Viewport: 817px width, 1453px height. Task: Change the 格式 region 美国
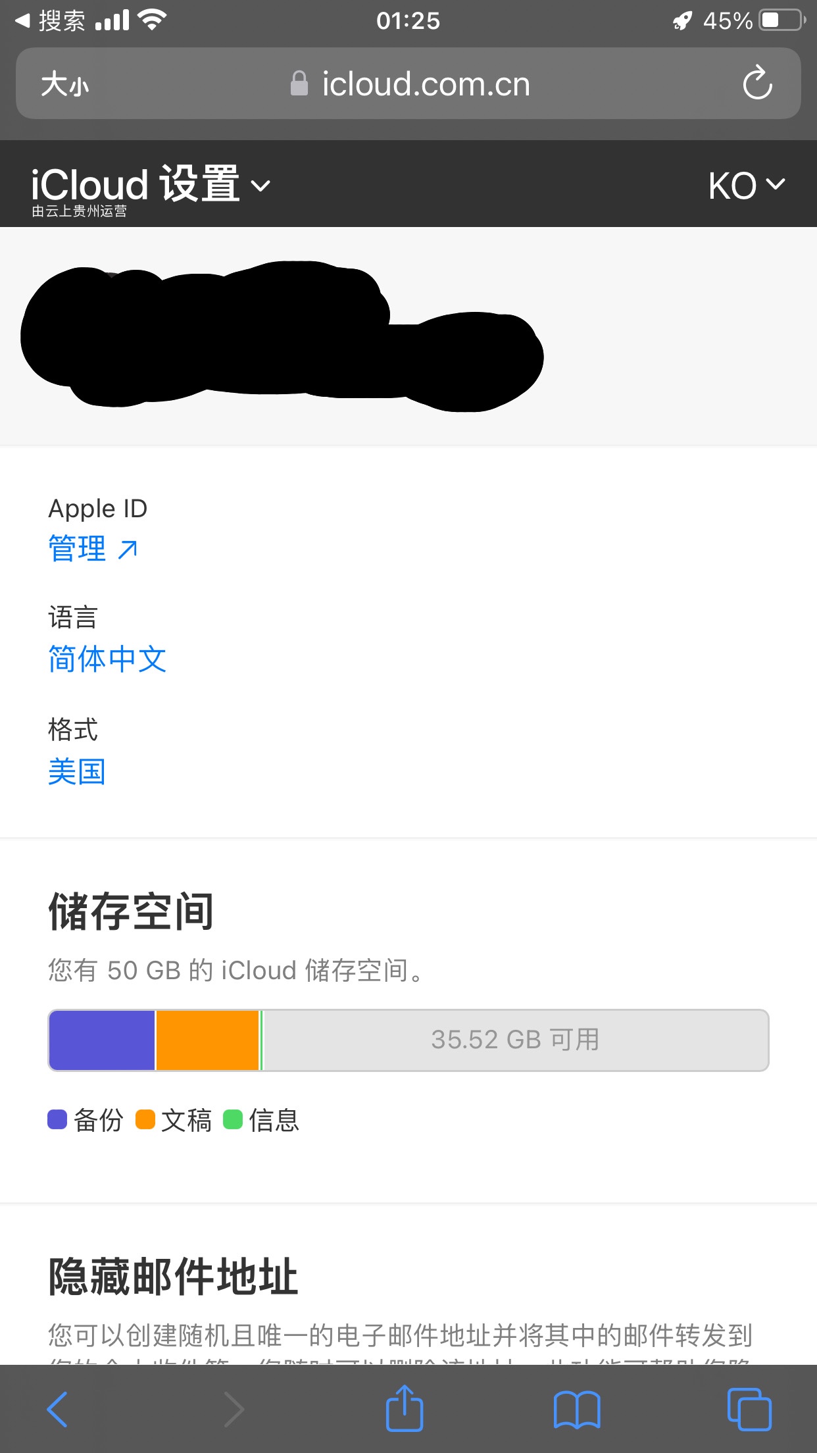pyautogui.click(x=77, y=771)
